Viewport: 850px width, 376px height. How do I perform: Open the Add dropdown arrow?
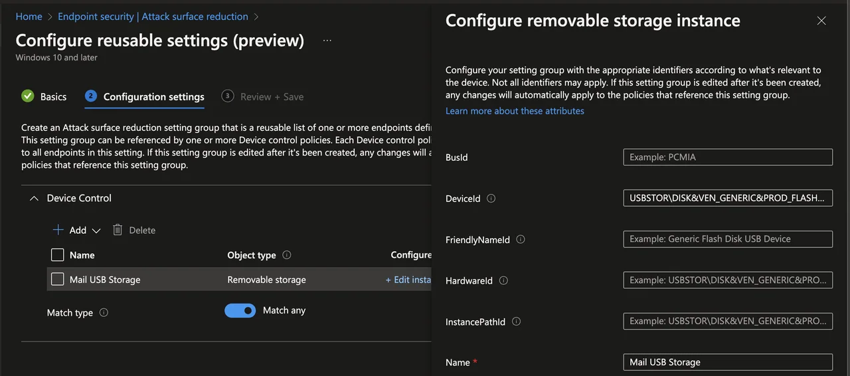96,231
